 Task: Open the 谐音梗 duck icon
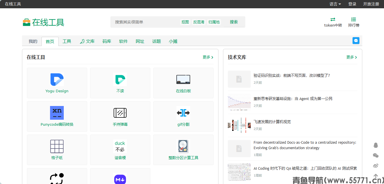[x=120, y=146]
